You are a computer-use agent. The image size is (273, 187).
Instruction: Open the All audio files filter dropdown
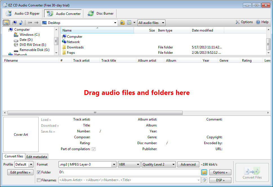click(151, 23)
